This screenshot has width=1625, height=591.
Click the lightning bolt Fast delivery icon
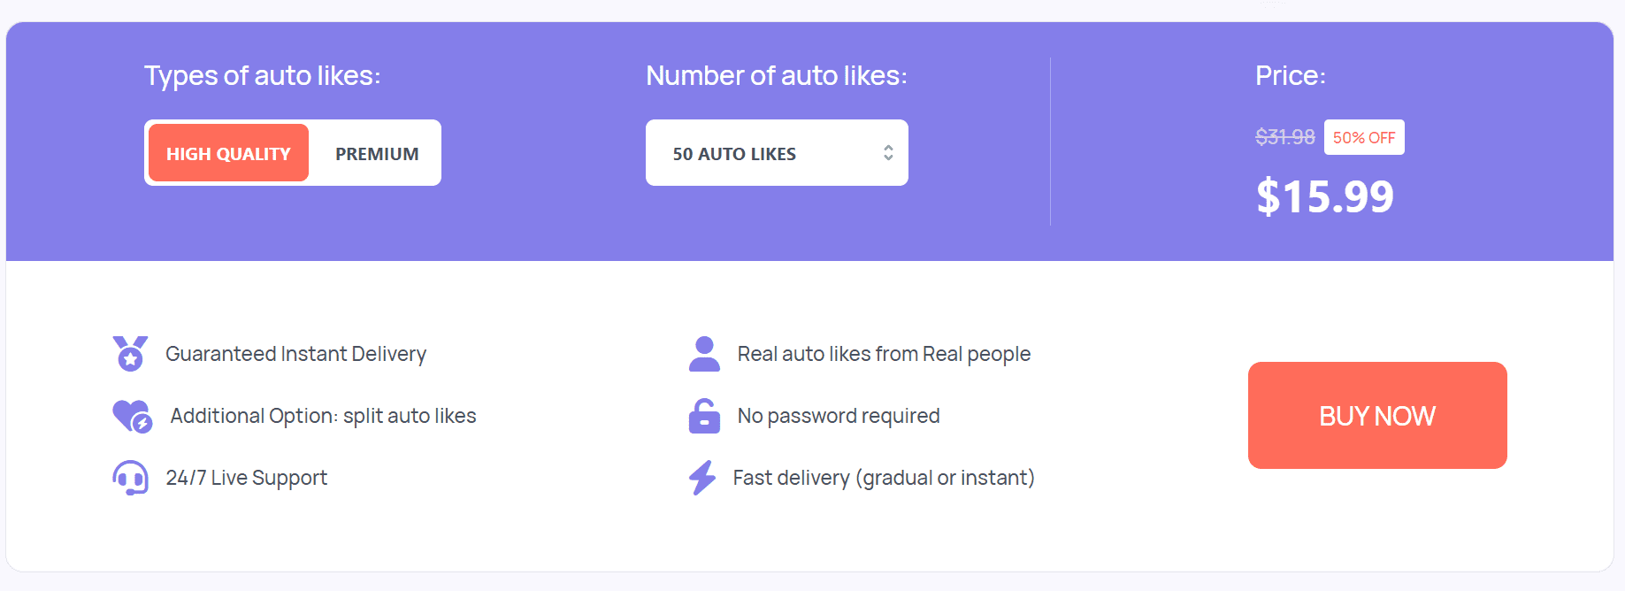point(702,478)
